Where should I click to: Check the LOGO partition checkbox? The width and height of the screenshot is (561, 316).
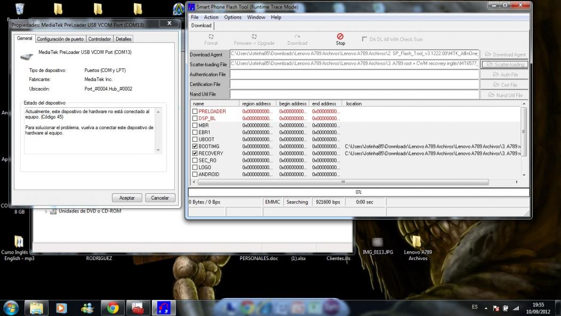(195, 167)
